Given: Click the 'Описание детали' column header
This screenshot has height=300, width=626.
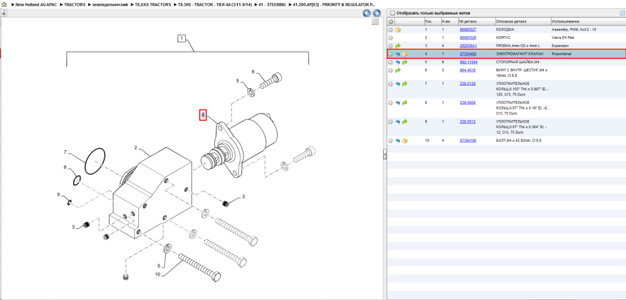Looking at the screenshot, I should point(511,21).
